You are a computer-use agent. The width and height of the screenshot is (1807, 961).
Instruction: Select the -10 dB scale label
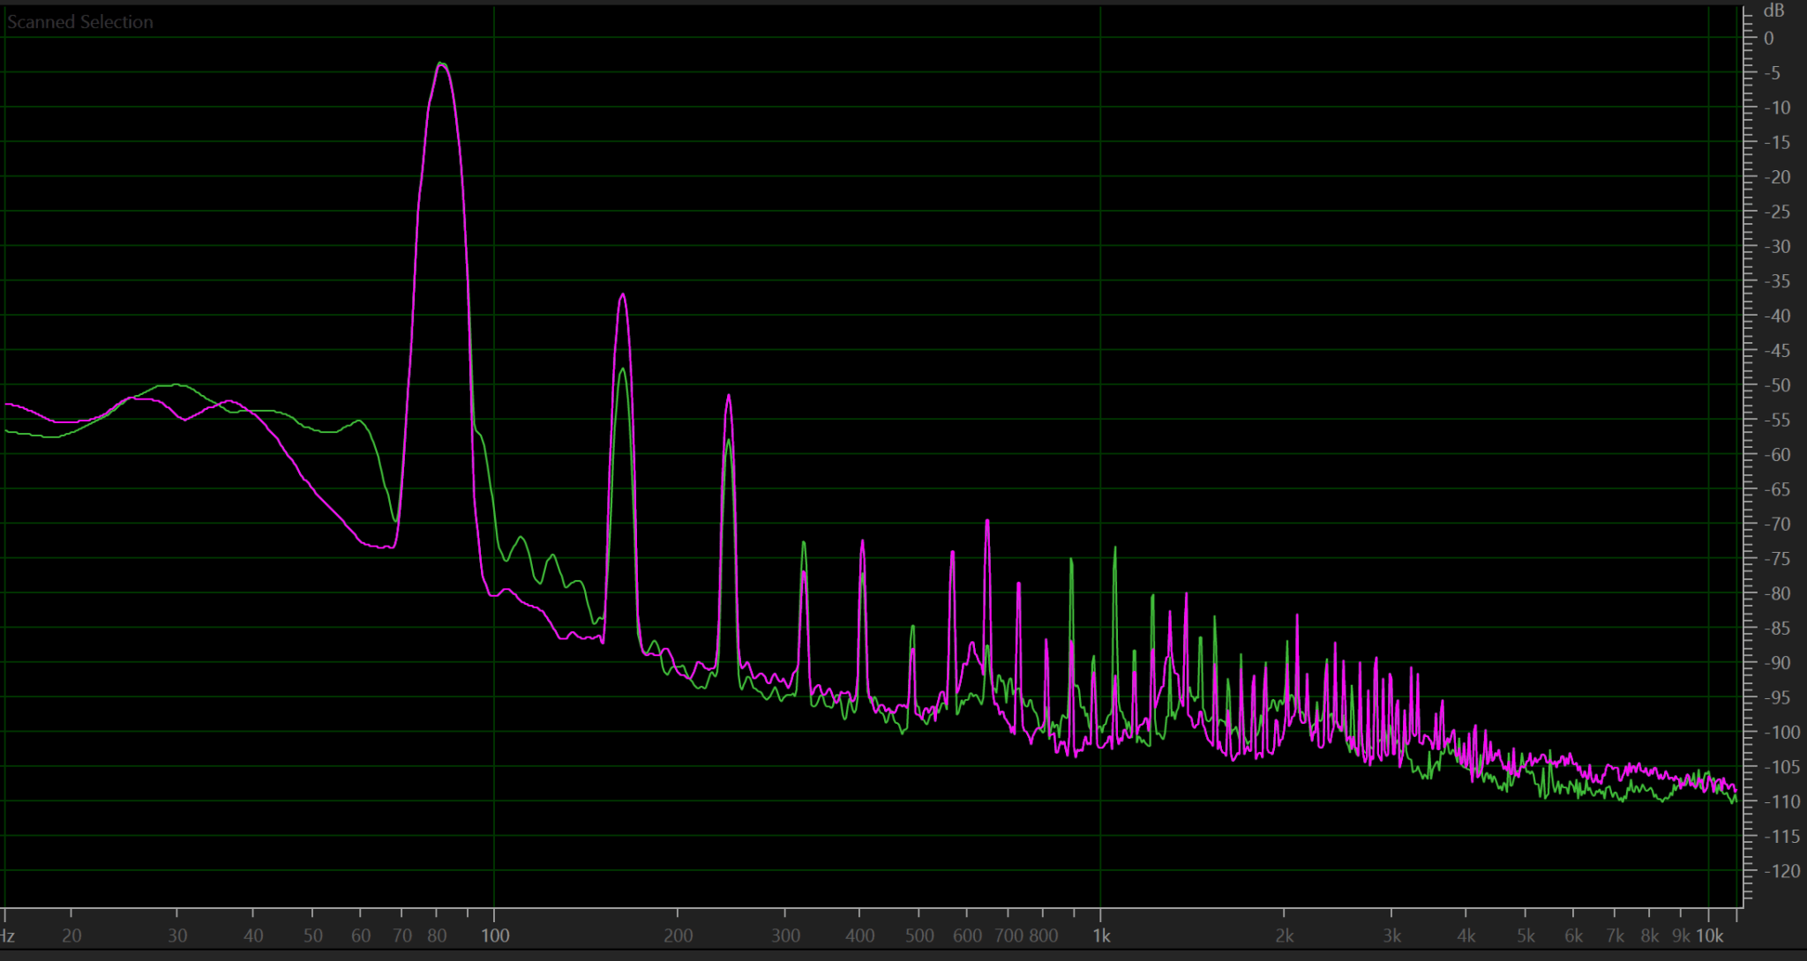point(1777,108)
